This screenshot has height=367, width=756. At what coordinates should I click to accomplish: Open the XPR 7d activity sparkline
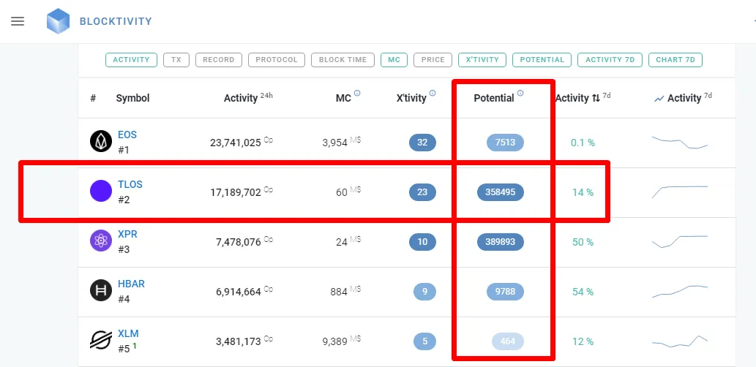tap(680, 241)
